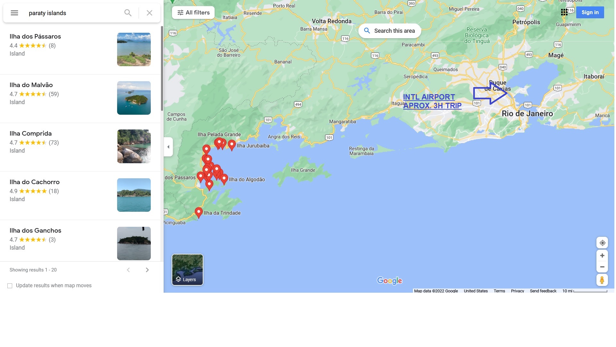Click the Ilha dos Pássaros map pin
616x347 pixels.
201,177
